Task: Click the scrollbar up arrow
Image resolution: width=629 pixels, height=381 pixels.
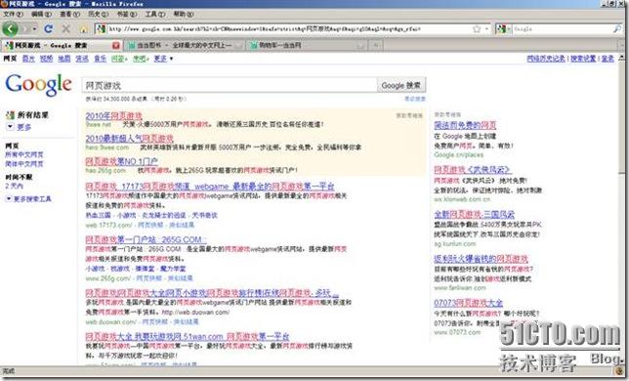Action: pyautogui.click(x=622, y=59)
